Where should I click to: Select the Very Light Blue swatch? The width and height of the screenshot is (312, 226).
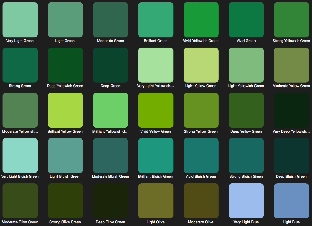coord(246,201)
